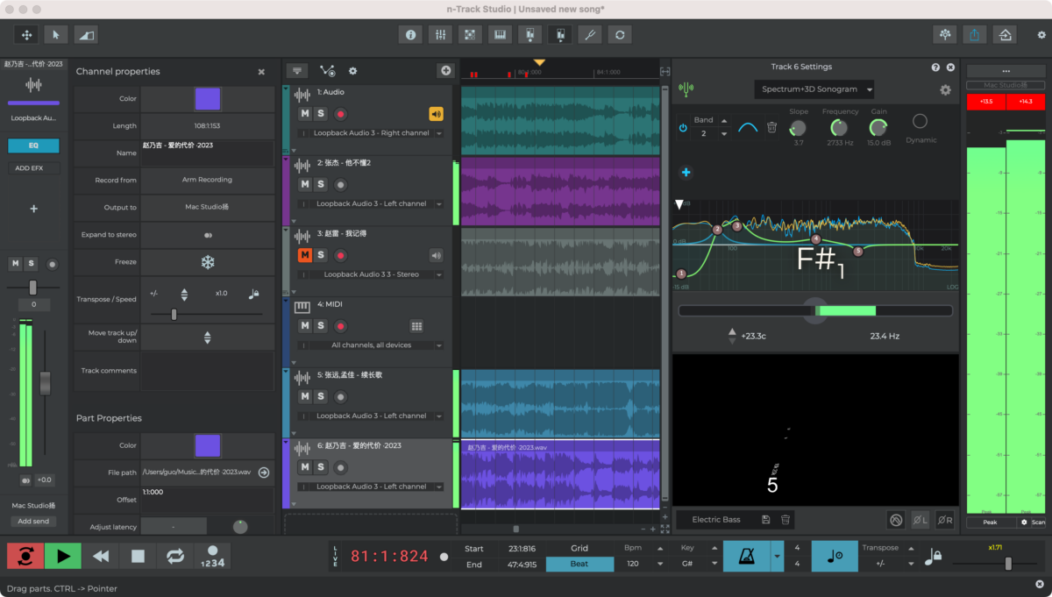The image size is (1052, 597).
Task: Open the Songtree community icon
Action: [x=944, y=34]
